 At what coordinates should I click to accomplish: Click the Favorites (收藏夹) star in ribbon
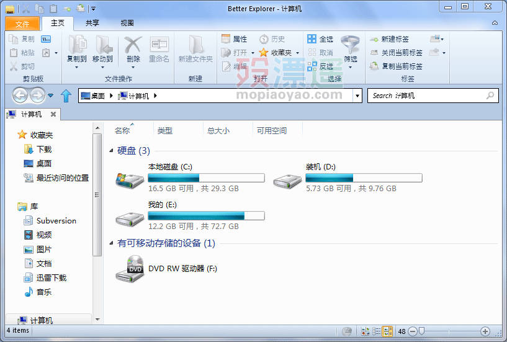pos(264,52)
